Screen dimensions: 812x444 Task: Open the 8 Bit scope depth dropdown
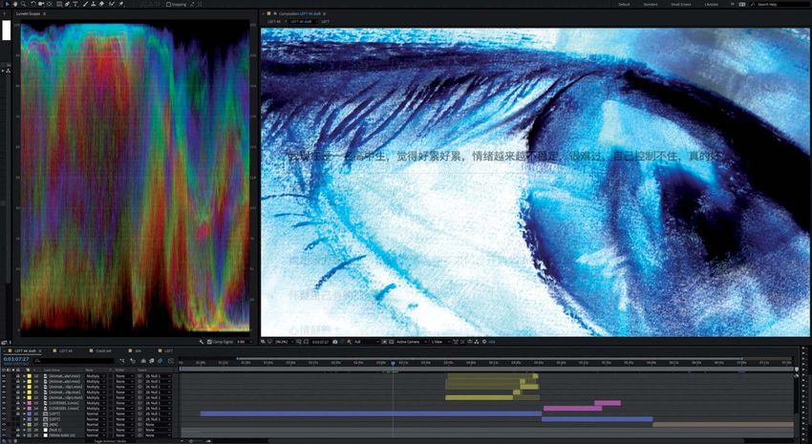(x=244, y=342)
